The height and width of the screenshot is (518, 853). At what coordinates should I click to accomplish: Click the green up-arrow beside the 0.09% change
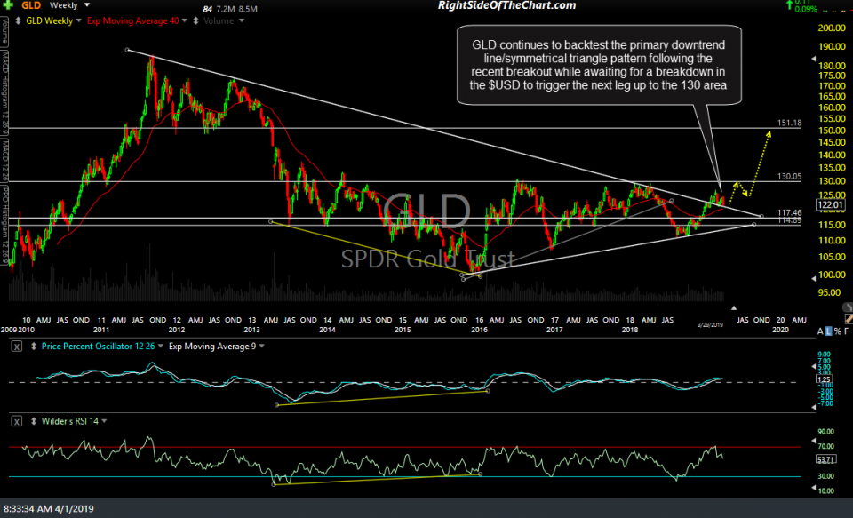(789, 5)
